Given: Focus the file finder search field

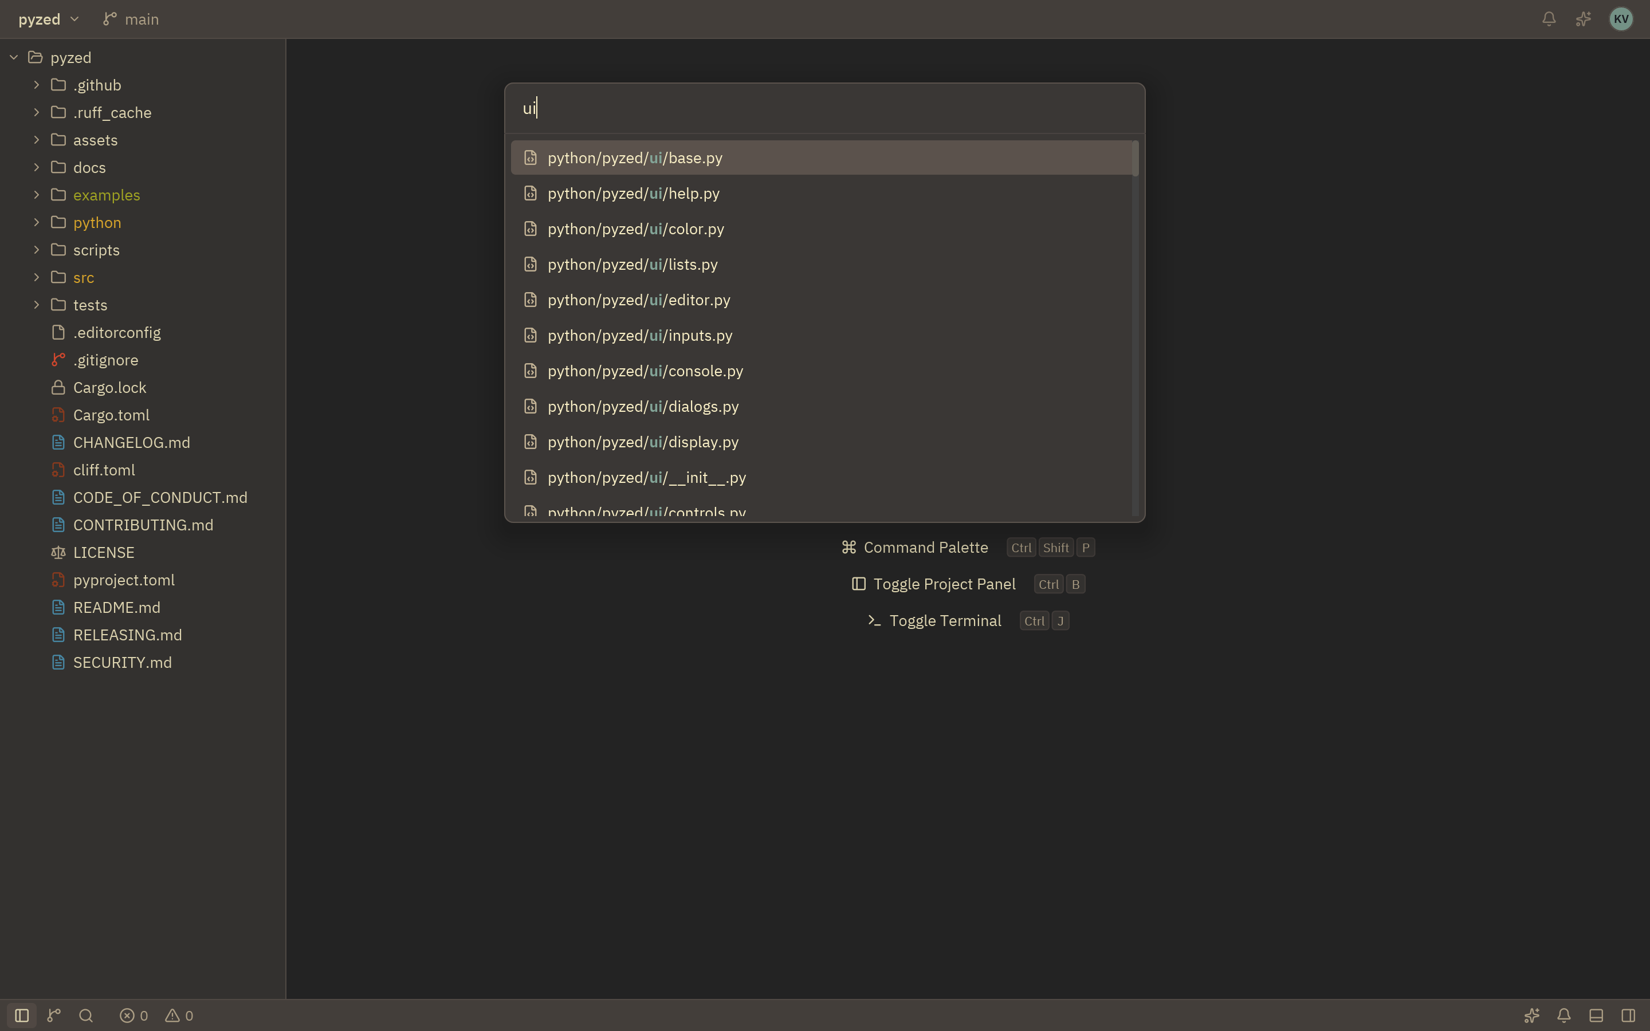Looking at the screenshot, I should pyautogui.click(x=824, y=108).
